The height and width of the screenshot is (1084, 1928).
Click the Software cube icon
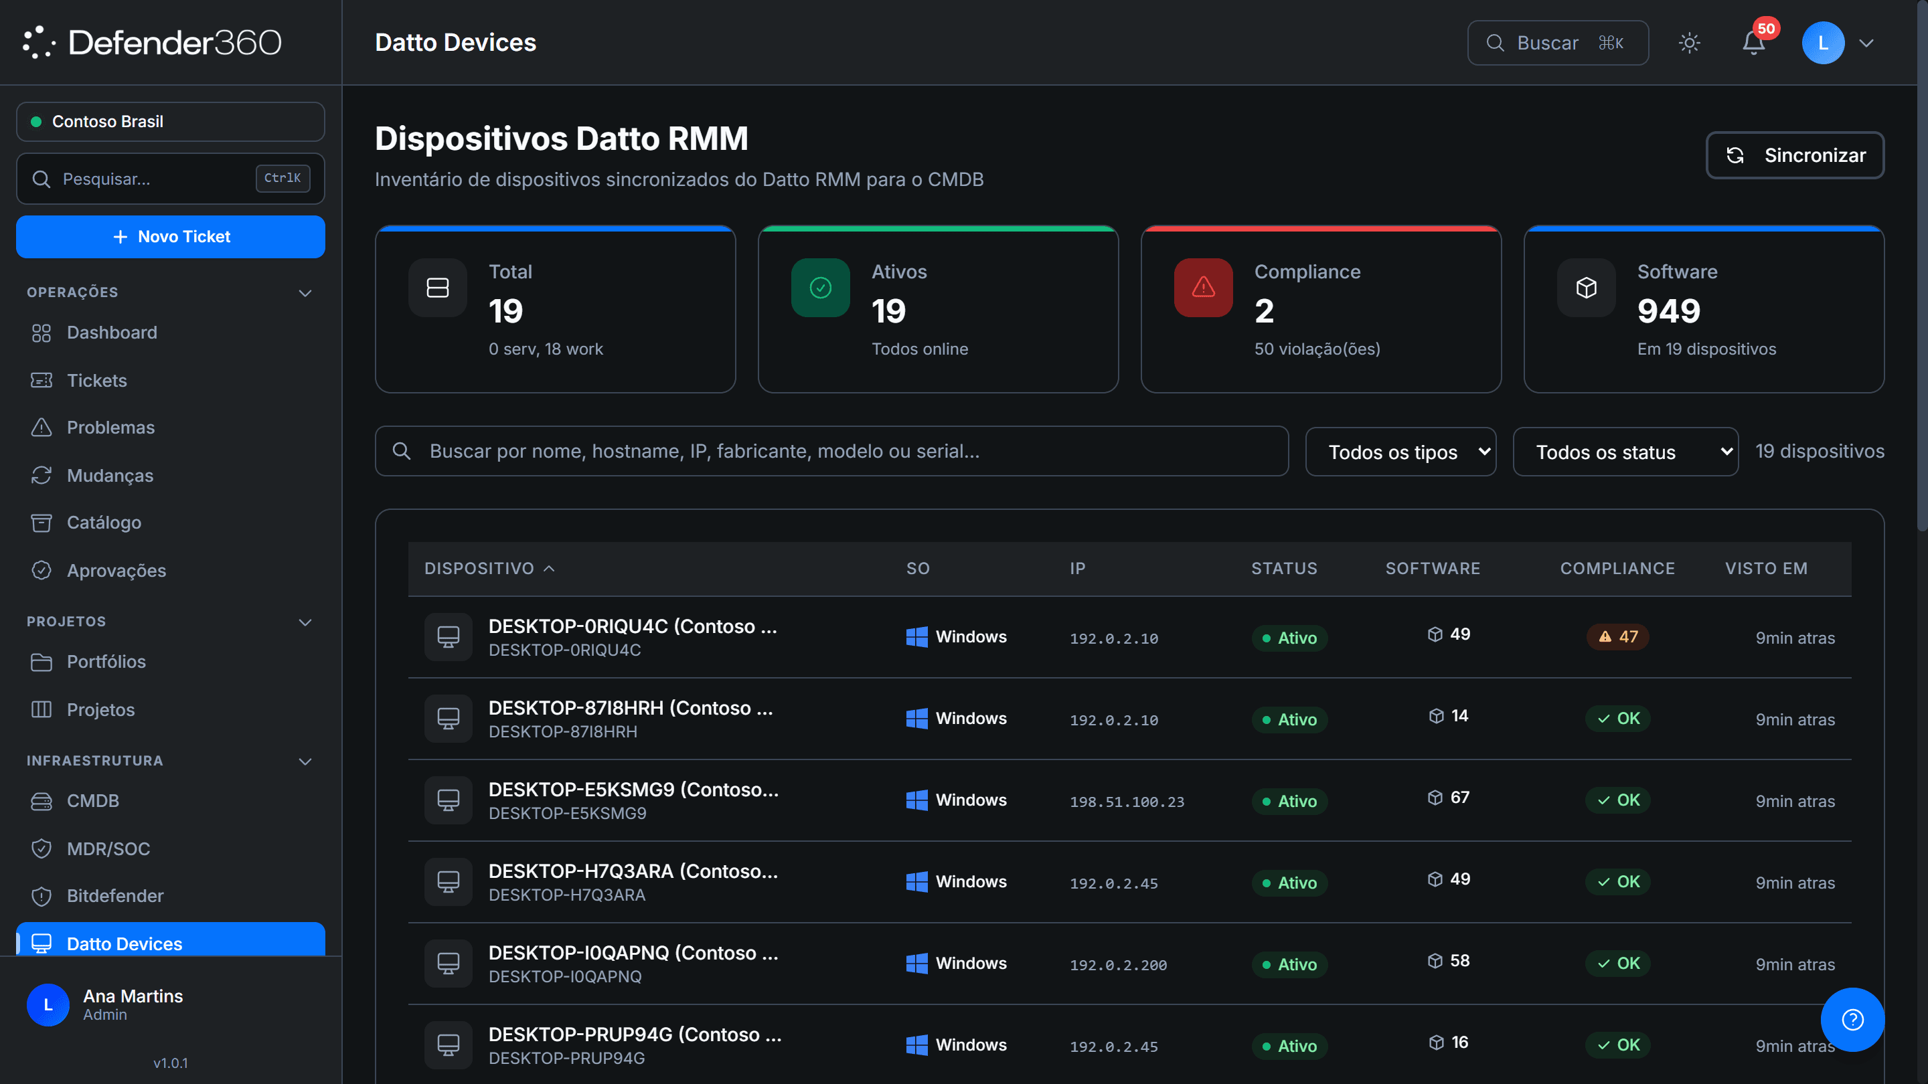(1587, 287)
